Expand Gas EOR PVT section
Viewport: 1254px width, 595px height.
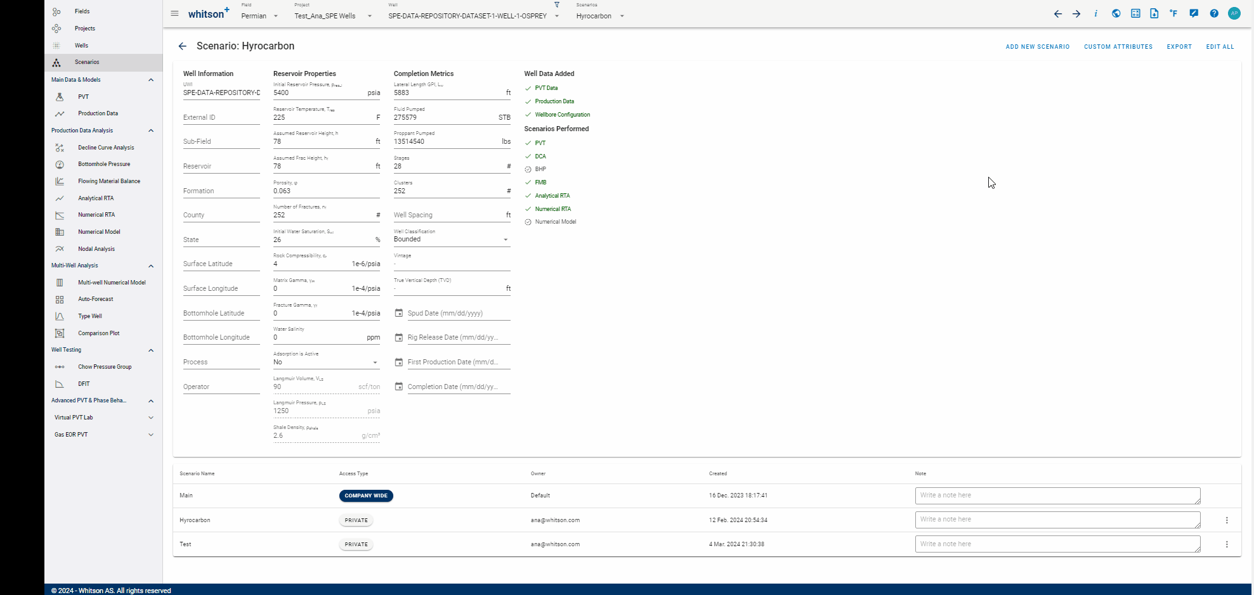tap(151, 435)
